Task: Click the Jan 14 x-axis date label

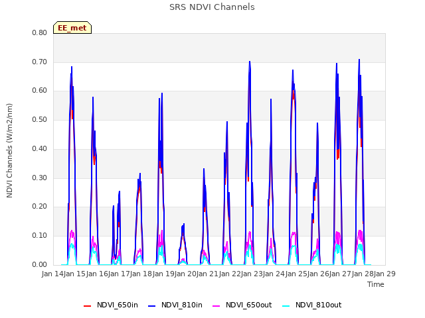Action: tap(52, 274)
